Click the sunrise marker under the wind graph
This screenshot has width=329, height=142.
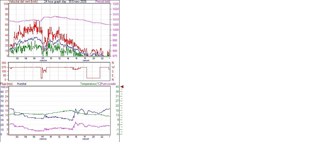point(43,60)
